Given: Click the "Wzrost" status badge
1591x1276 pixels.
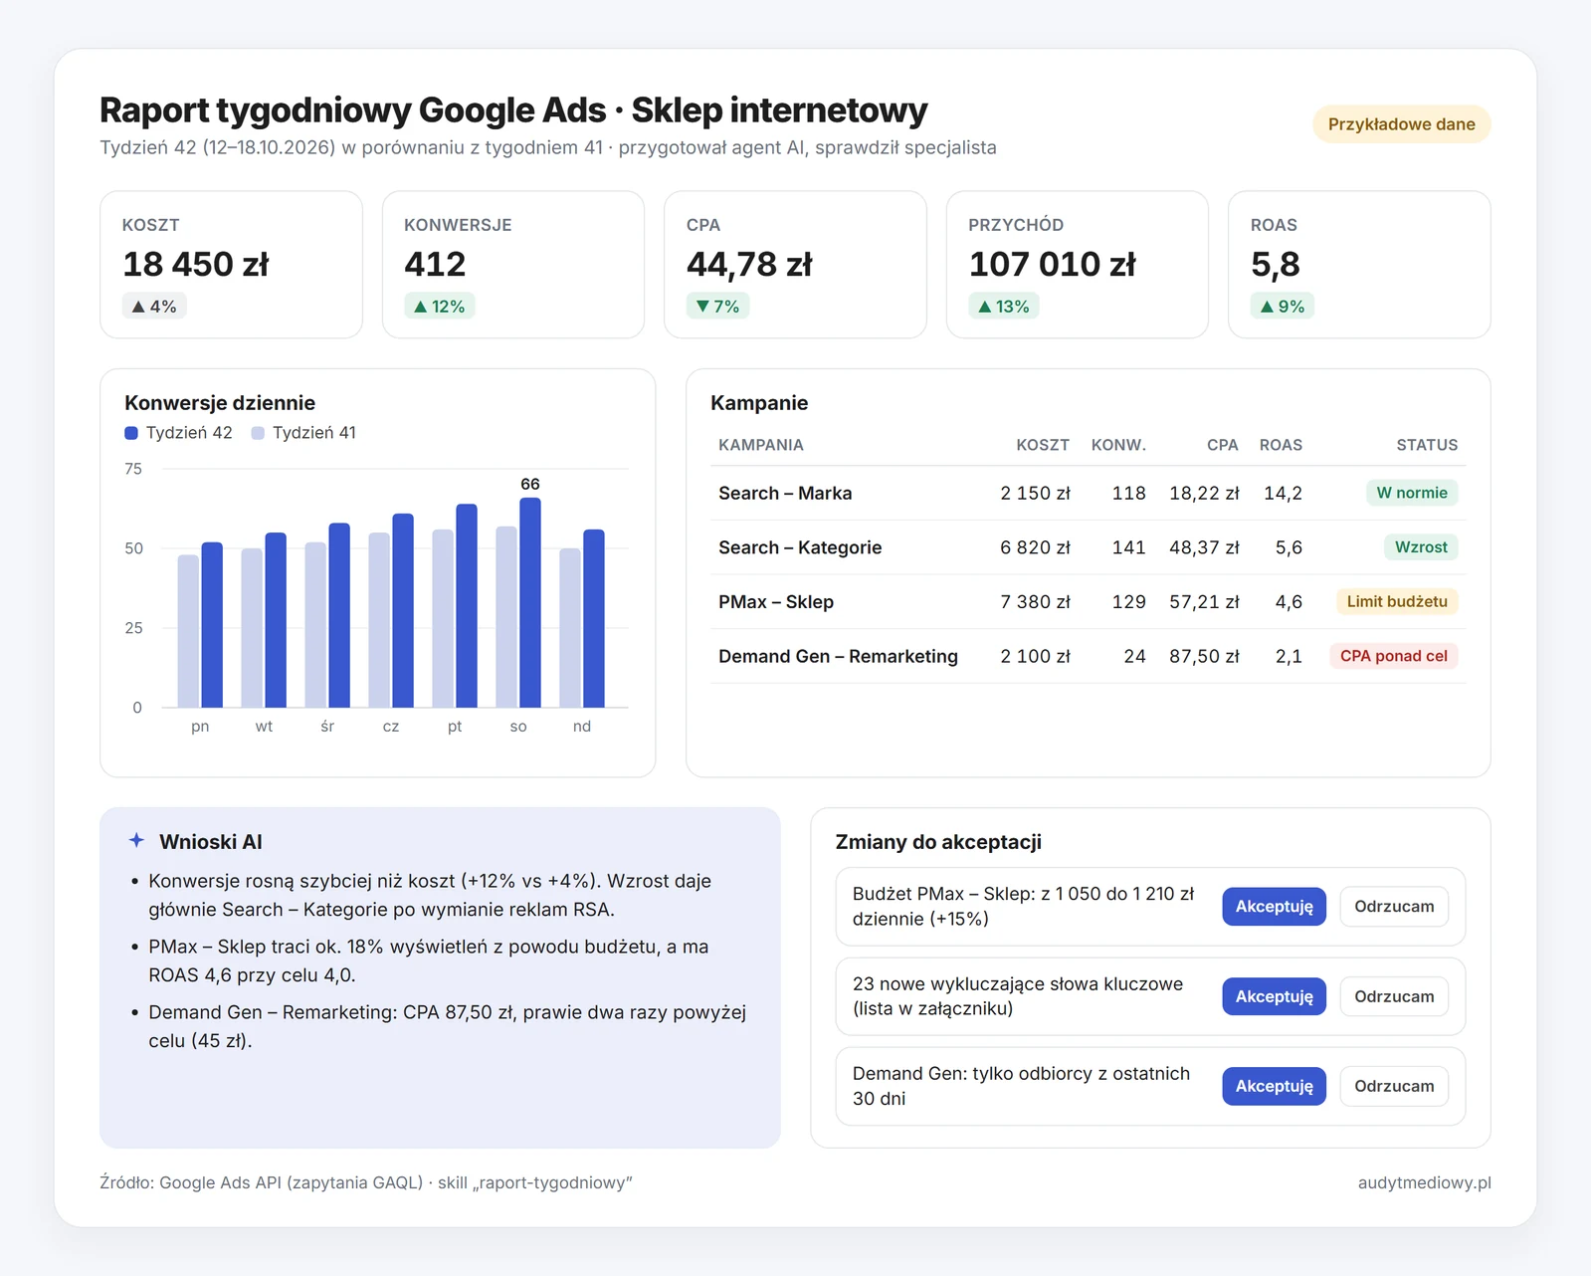Looking at the screenshot, I should click(x=1421, y=547).
